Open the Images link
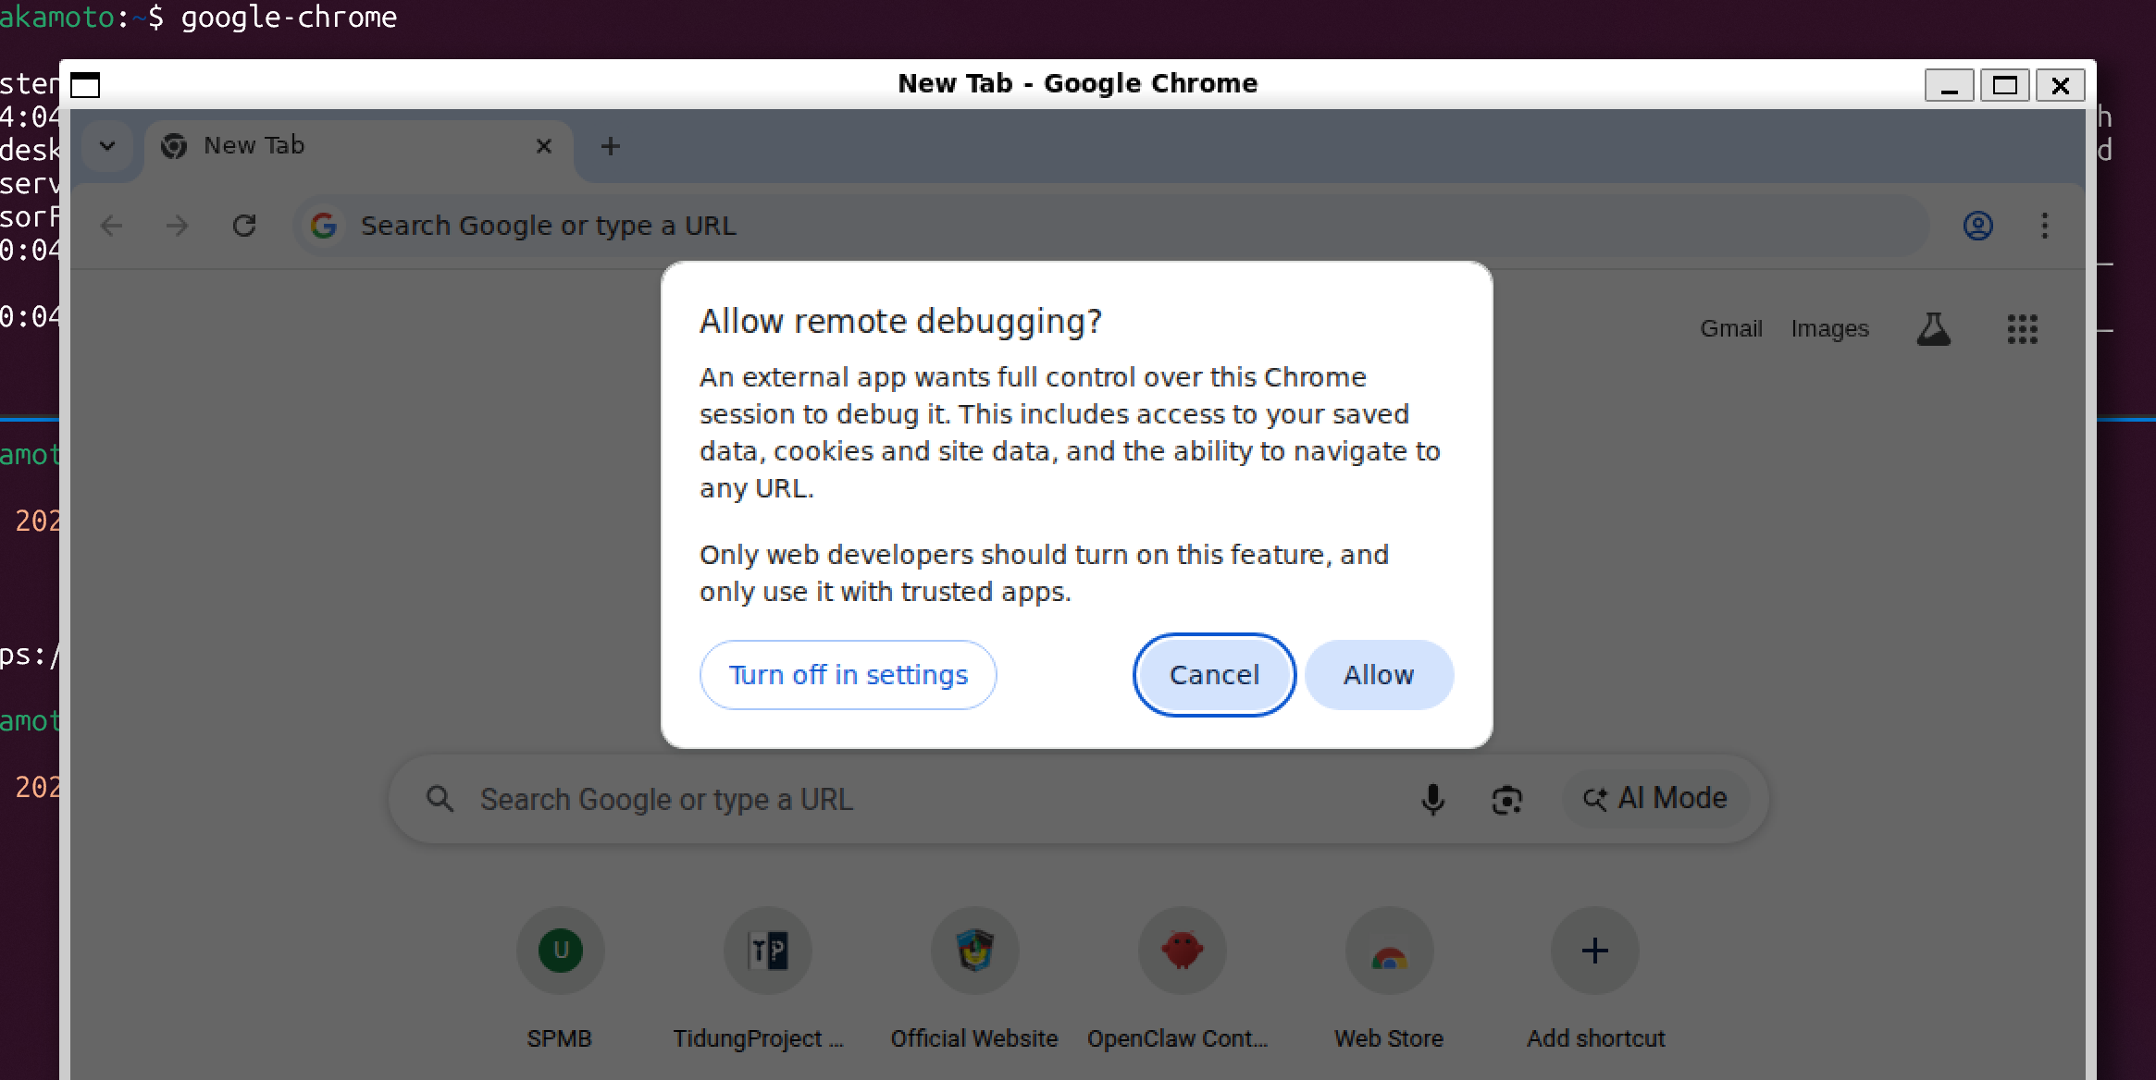 [1829, 328]
